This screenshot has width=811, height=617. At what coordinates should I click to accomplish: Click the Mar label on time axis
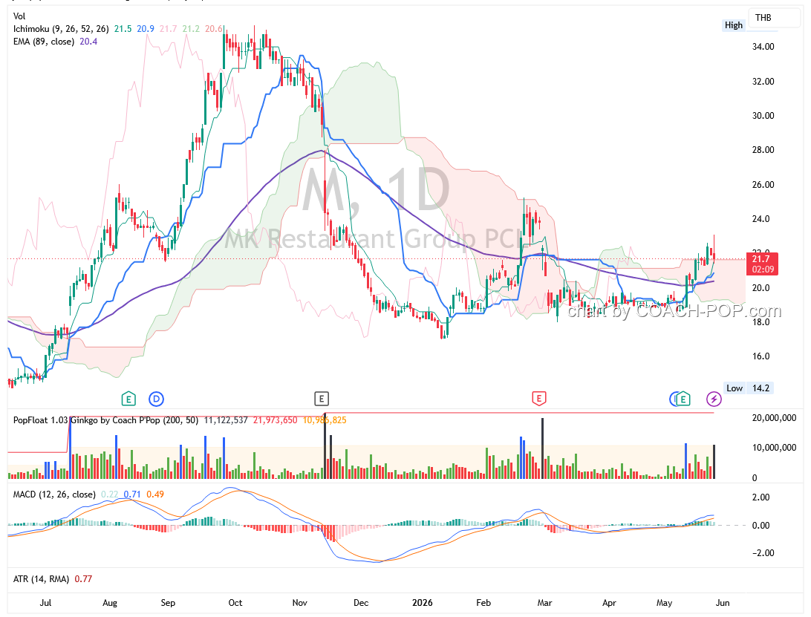click(x=544, y=603)
